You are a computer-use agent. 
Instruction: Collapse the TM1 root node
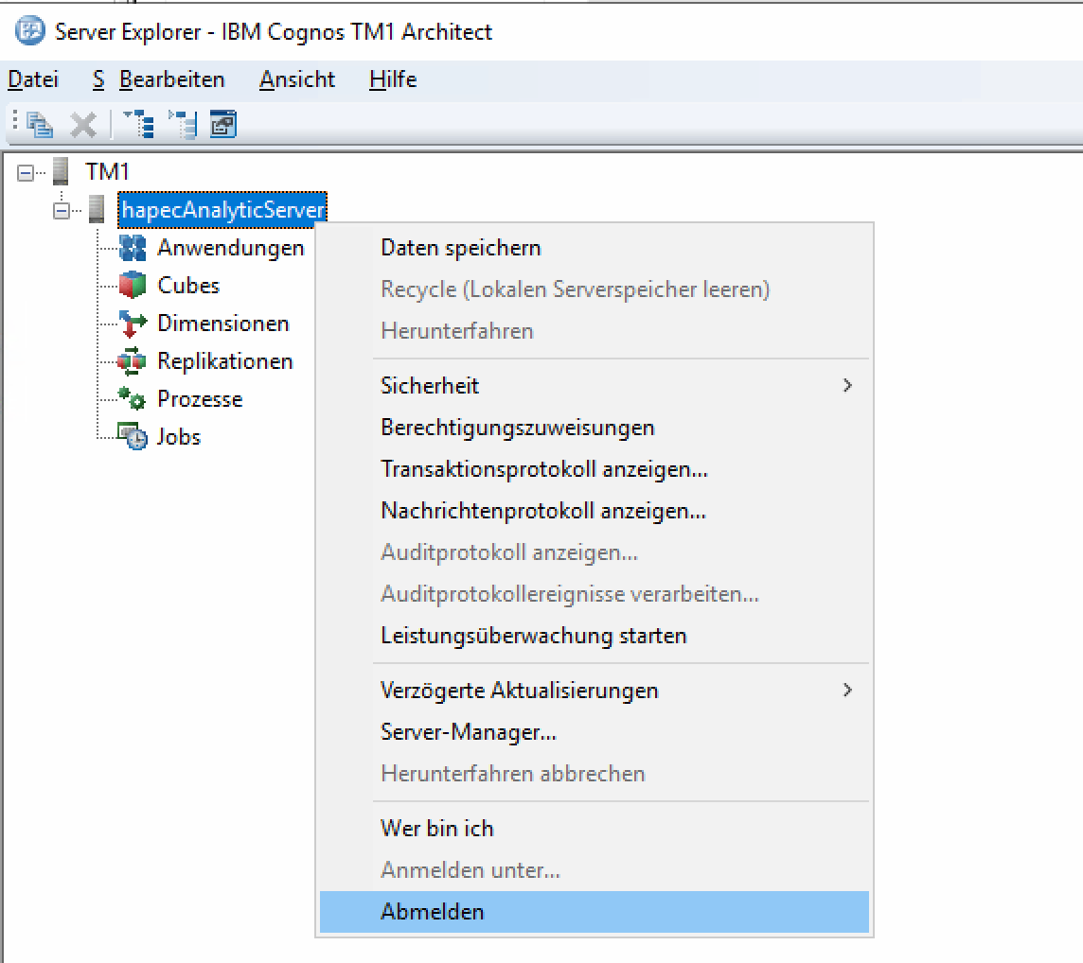(x=26, y=173)
